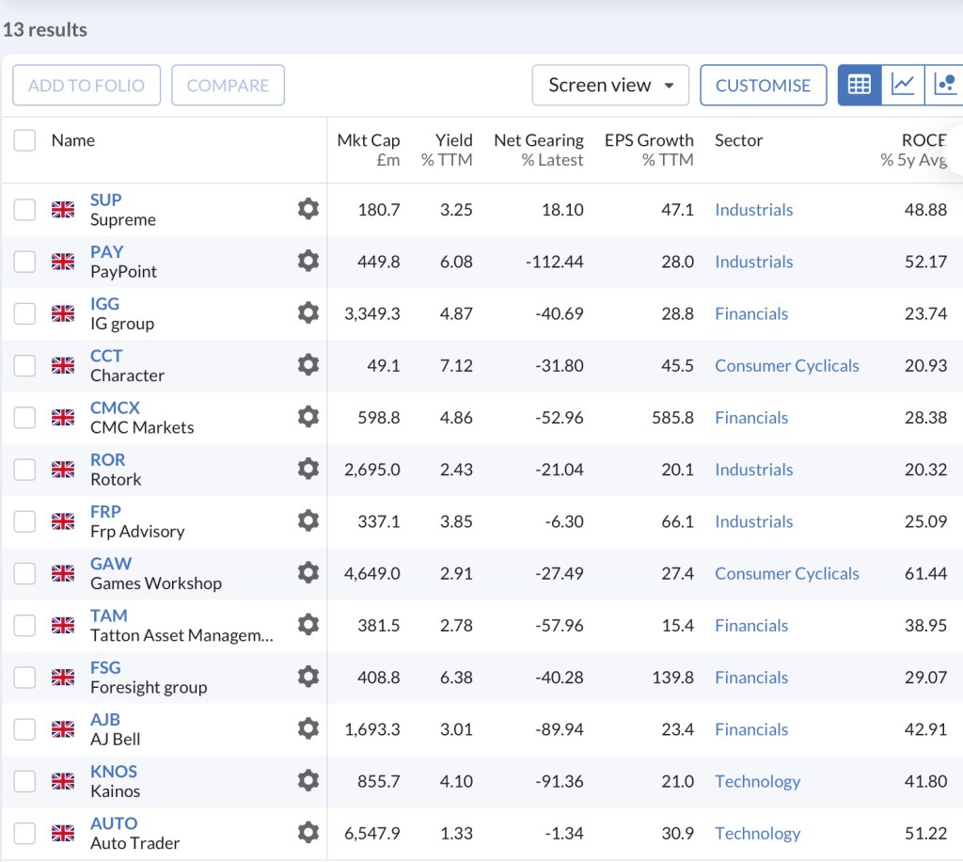The width and height of the screenshot is (963, 862).
Task: Open the gear options for Auto Trader
Action: pyautogui.click(x=308, y=833)
